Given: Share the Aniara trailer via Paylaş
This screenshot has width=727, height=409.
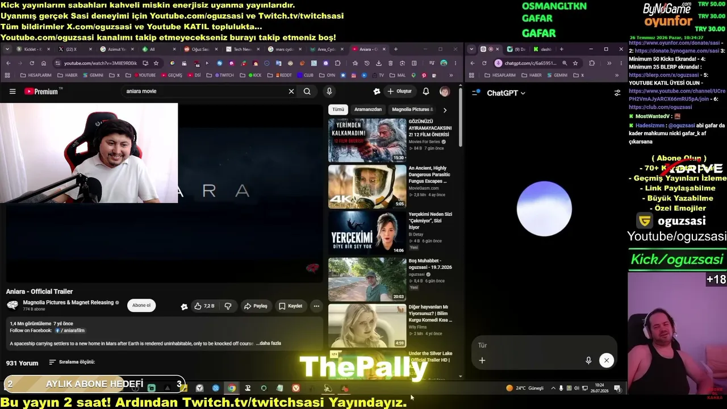Looking at the screenshot, I should coord(256,306).
